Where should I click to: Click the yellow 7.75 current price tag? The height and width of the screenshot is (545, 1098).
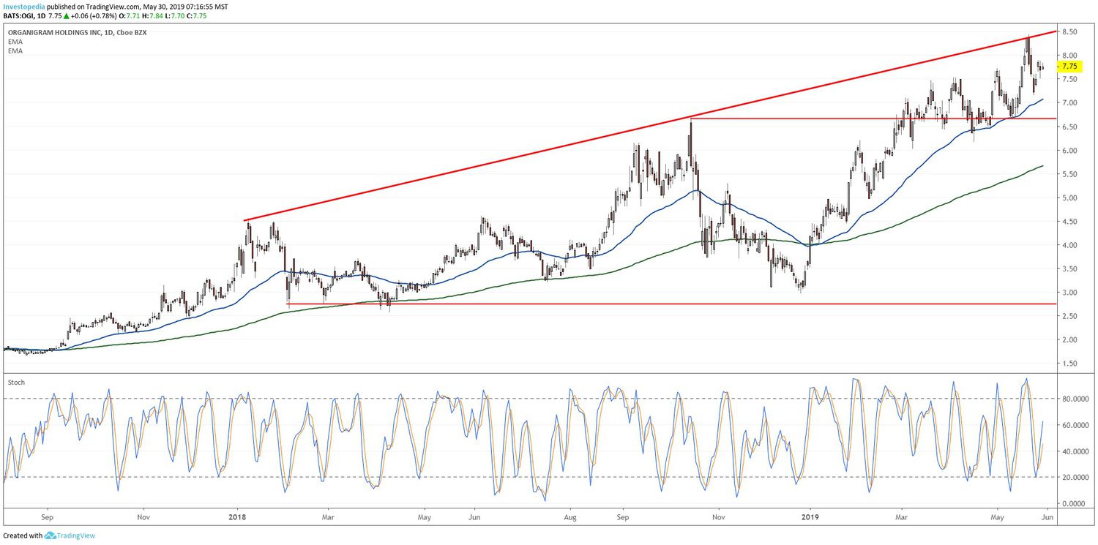click(x=1069, y=66)
